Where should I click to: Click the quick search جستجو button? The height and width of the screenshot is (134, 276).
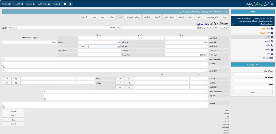pos(253,92)
